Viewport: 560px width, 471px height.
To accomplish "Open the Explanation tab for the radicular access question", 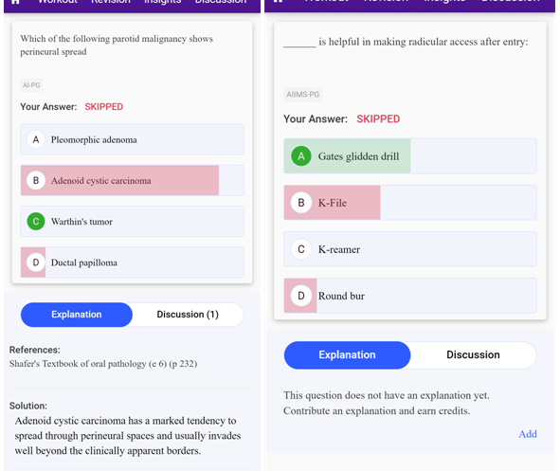I will point(347,355).
